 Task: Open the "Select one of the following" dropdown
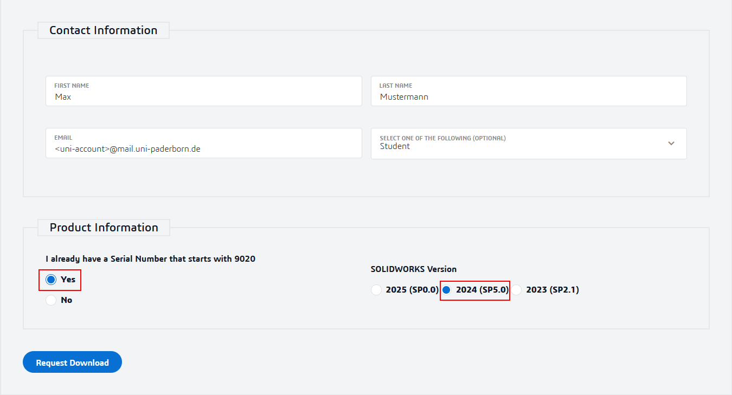tap(528, 144)
